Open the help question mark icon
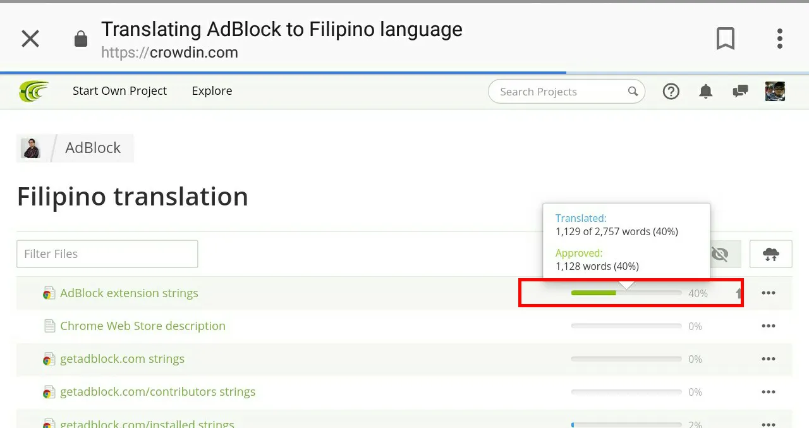Image resolution: width=809 pixels, height=428 pixels. click(x=671, y=92)
